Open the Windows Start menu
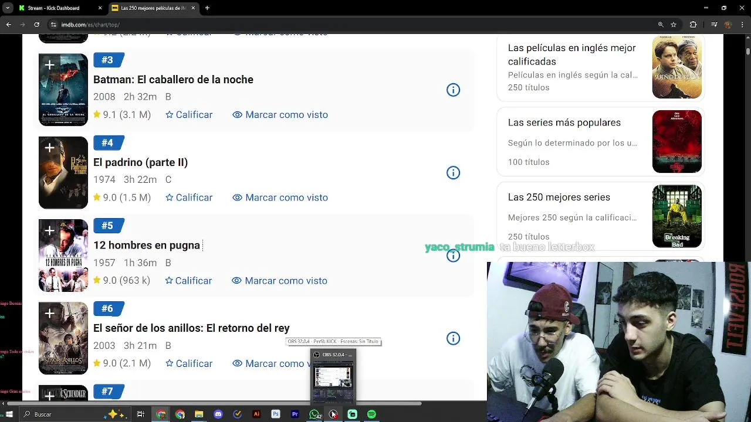 (x=9, y=414)
